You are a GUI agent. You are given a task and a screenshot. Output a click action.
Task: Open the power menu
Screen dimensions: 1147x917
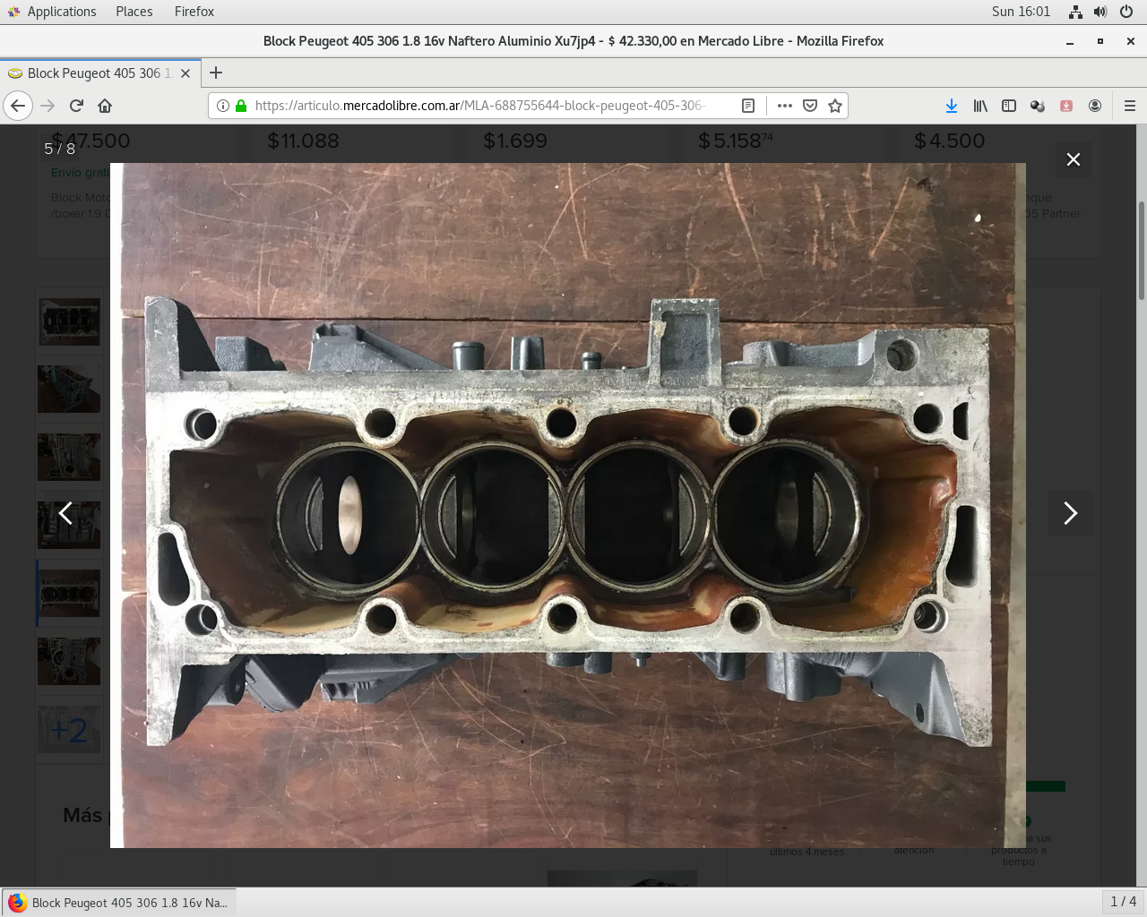pyautogui.click(x=1126, y=12)
